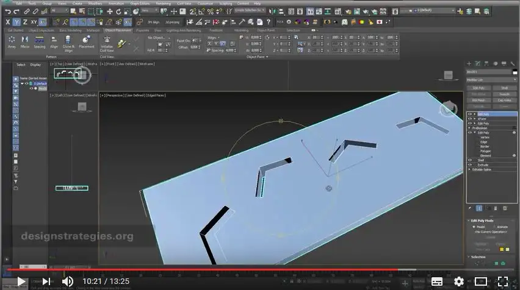Click the ViewCube in perspective viewport
Viewport: 520px width, 290px height.
449,108
